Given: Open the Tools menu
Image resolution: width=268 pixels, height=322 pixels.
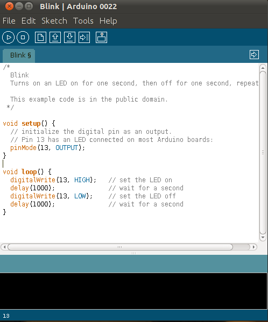Looking at the screenshot, I should pos(83,21).
